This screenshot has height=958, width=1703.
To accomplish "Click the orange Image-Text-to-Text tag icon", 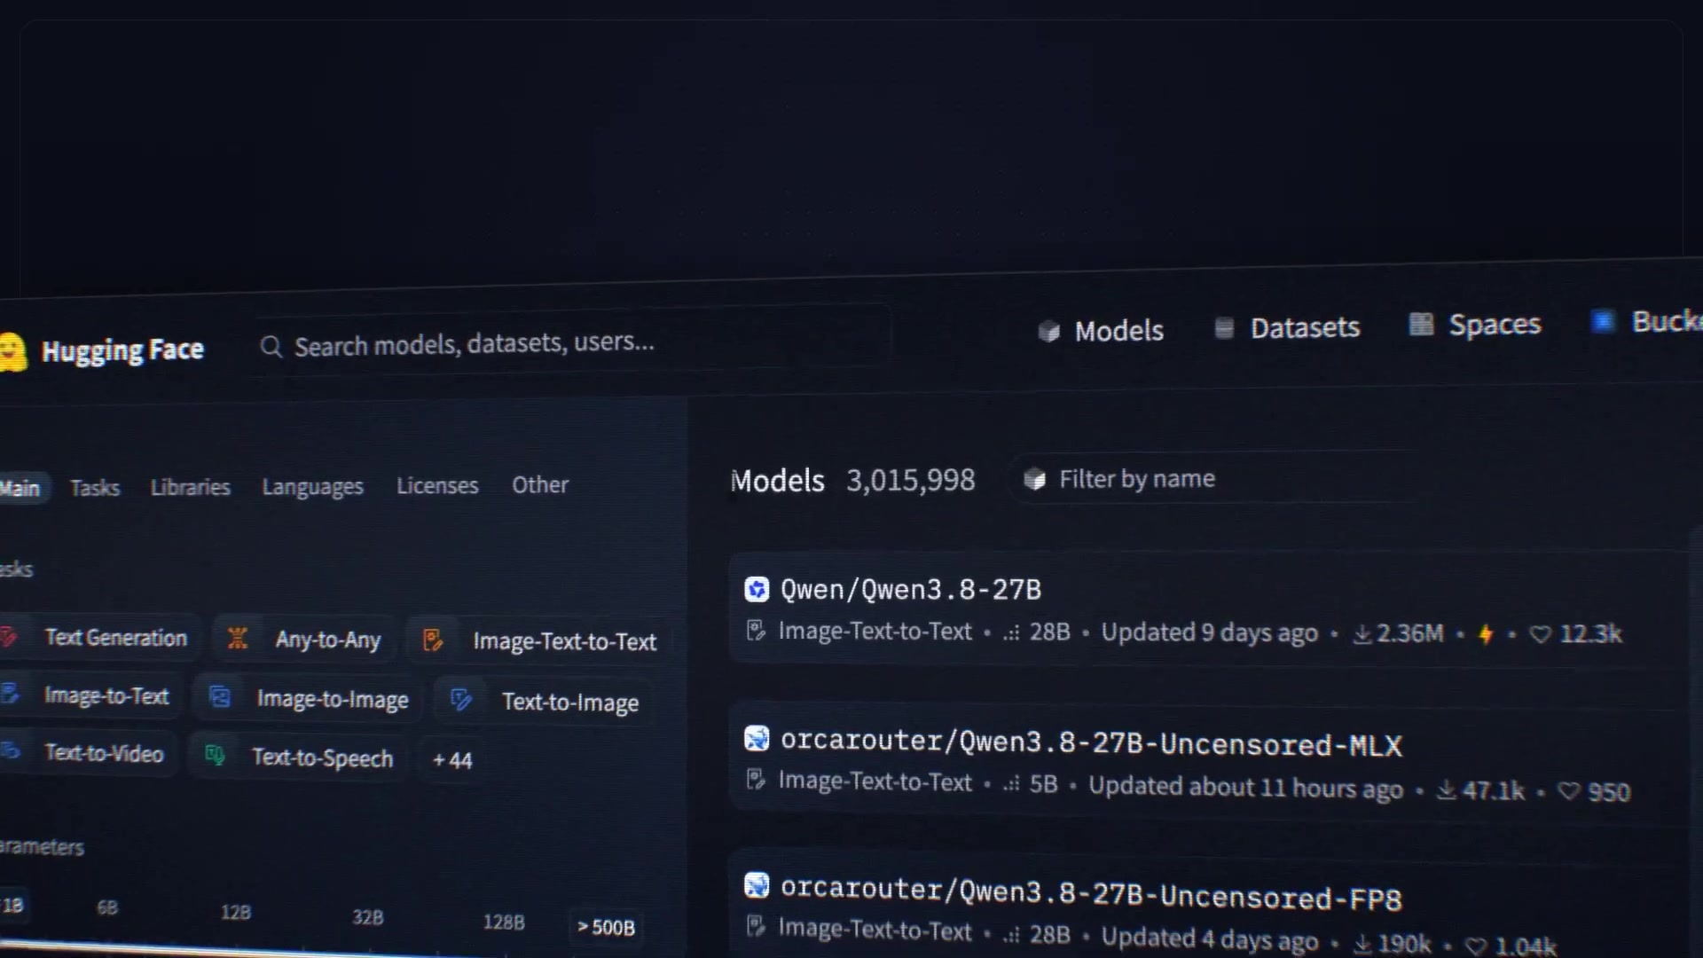I will click(433, 640).
